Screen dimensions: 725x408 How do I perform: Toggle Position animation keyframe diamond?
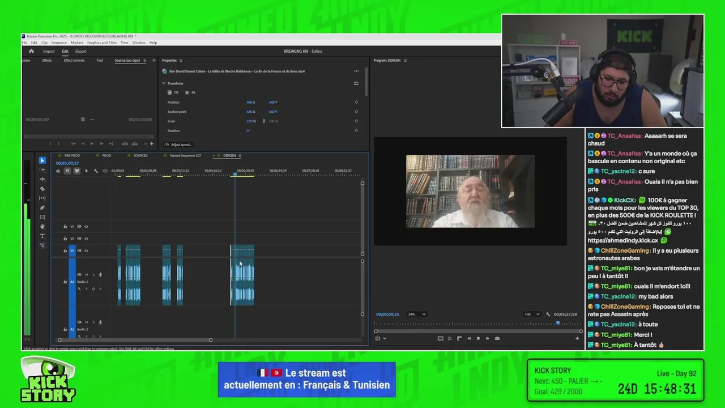(356, 102)
